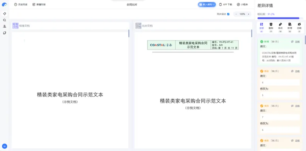Click the blue app logo in sidebar
This screenshot has height=151, width=306.
pos(4,5)
